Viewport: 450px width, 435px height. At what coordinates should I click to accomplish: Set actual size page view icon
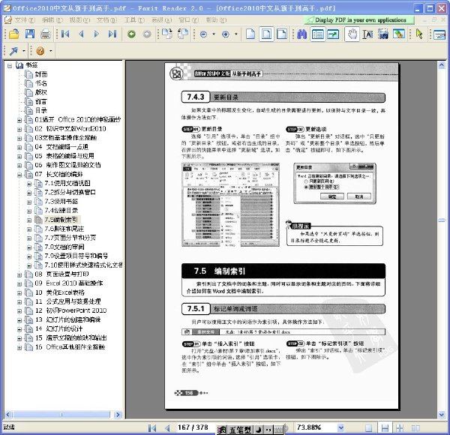tap(250, 34)
